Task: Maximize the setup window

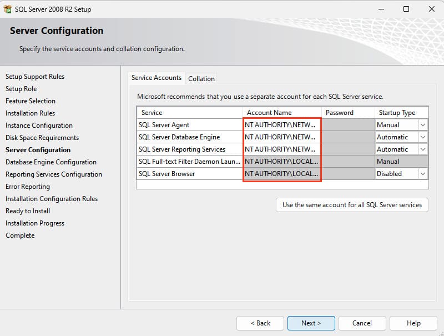Action: pos(406,9)
